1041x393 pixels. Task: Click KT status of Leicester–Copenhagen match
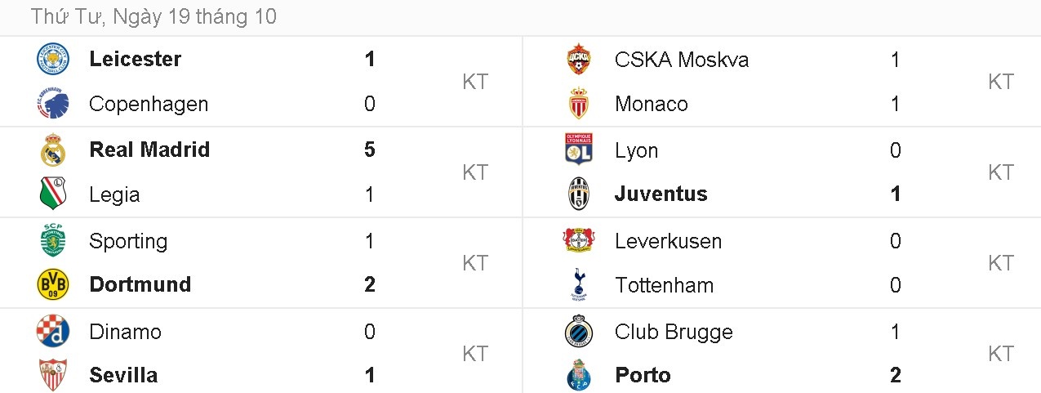click(475, 82)
